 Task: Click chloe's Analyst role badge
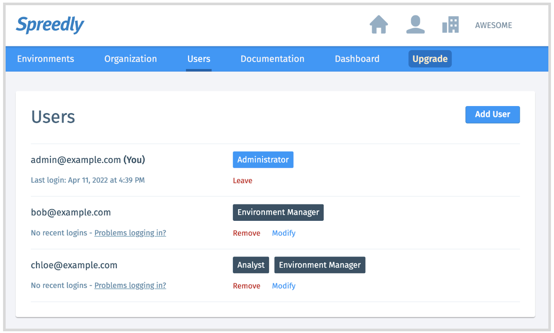[251, 265]
